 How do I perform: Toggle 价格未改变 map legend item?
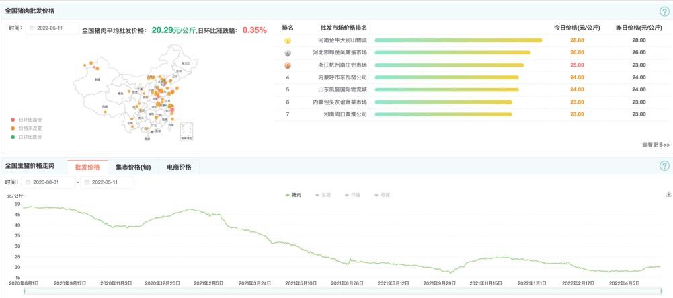click(27, 128)
